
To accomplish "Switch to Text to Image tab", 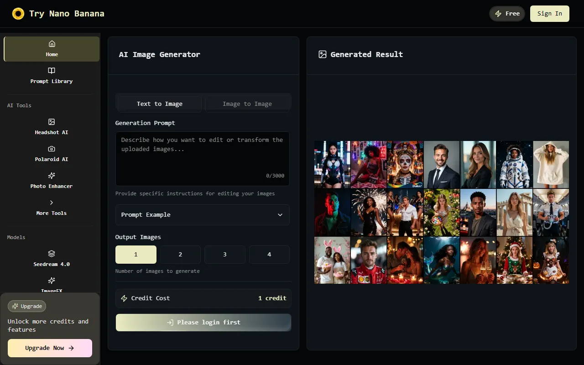I will tap(159, 104).
